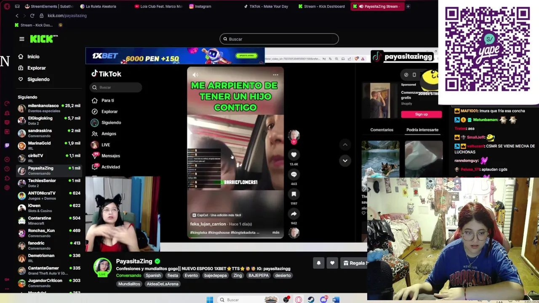Switch to StreamElements browser tab
Screen dimensions: 539x303
50,6
